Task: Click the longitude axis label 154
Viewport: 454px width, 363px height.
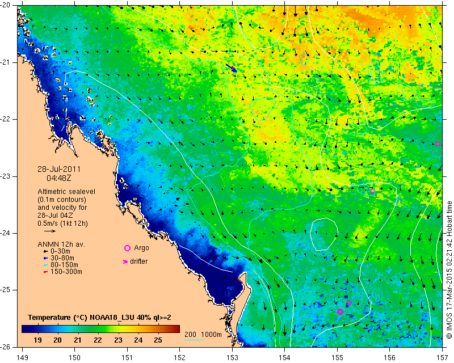Action: [285, 358]
